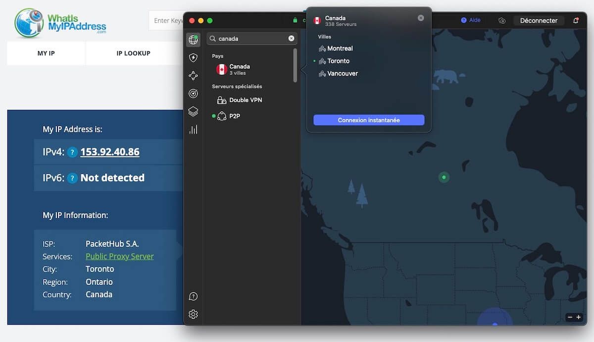594x342 pixels.
Task: Open the bar chart statistics icon
Action: (x=193, y=129)
